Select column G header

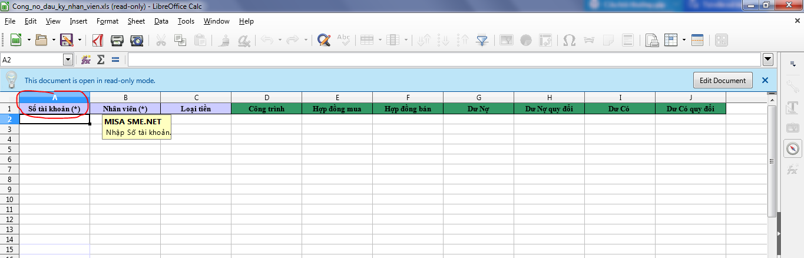pyautogui.click(x=478, y=97)
